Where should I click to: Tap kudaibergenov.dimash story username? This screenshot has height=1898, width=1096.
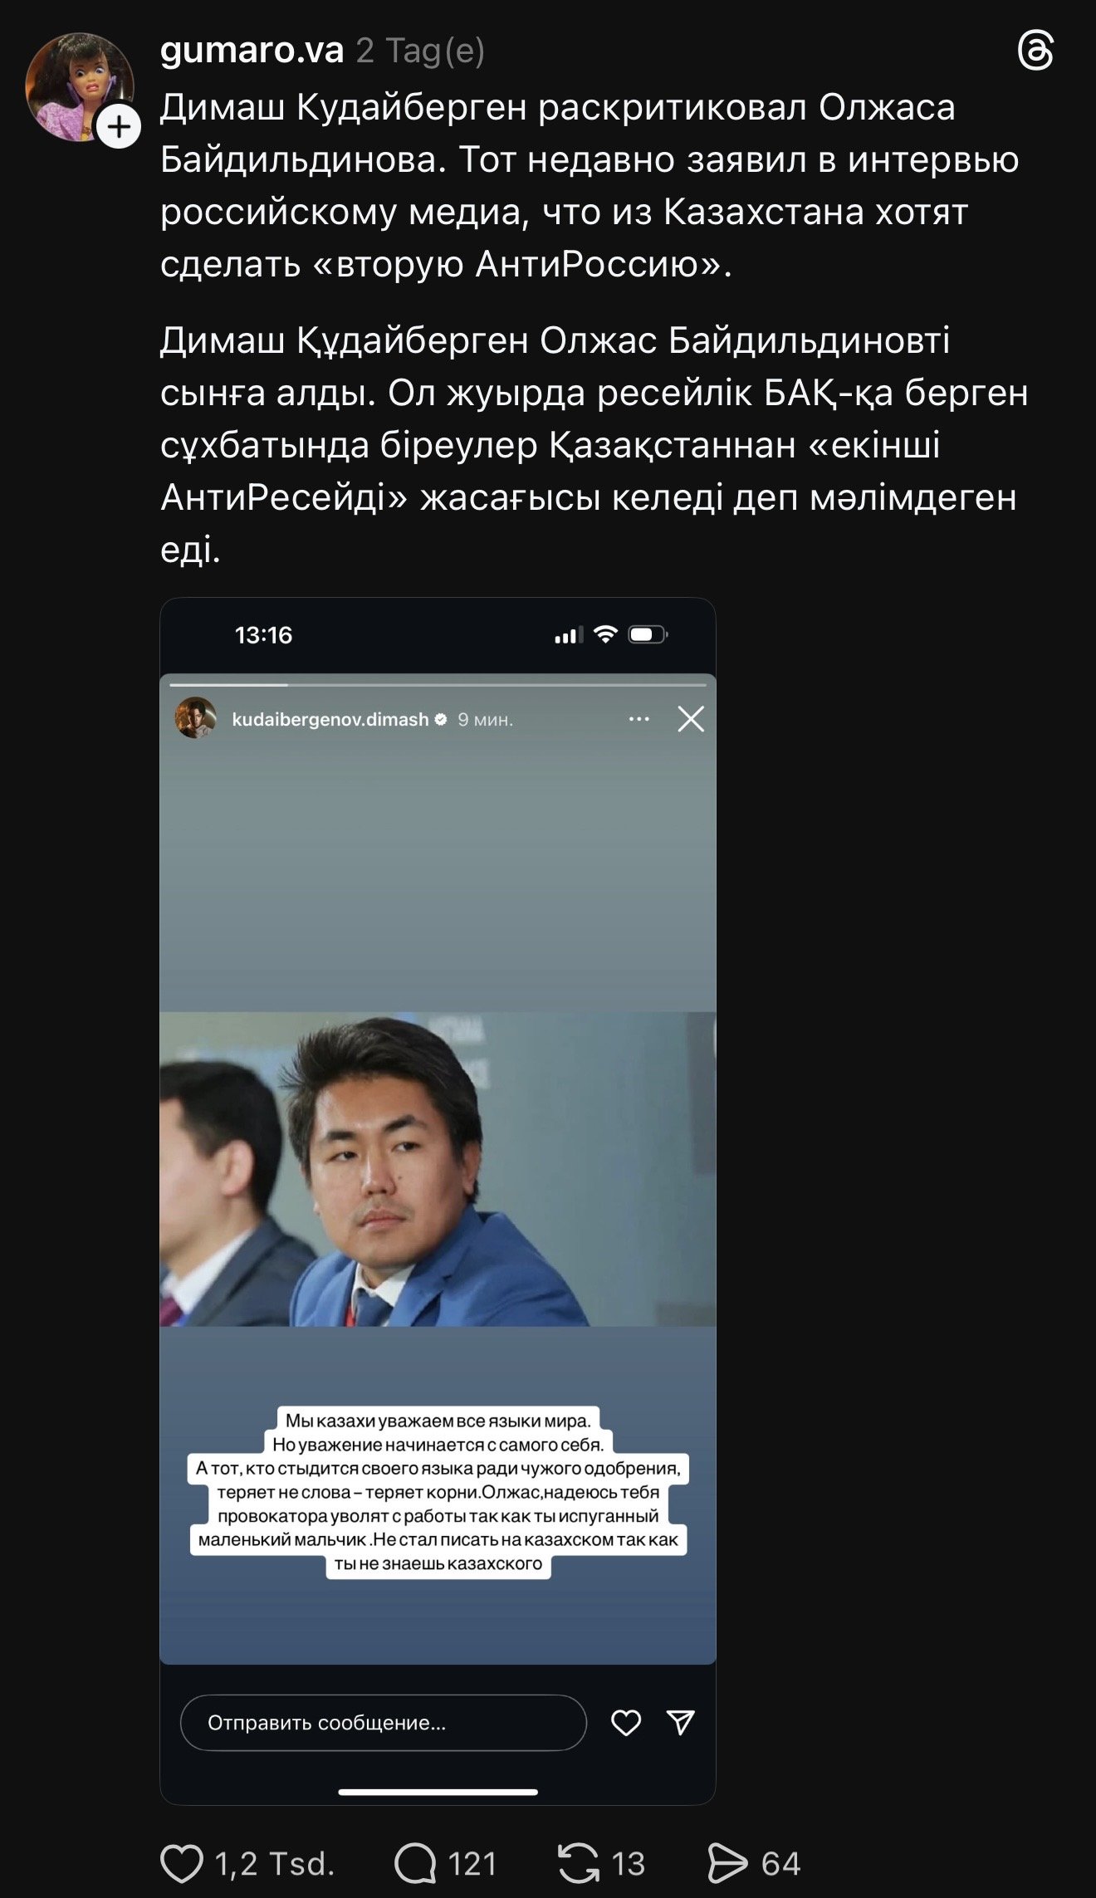pyautogui.click(x=330, y=720)
